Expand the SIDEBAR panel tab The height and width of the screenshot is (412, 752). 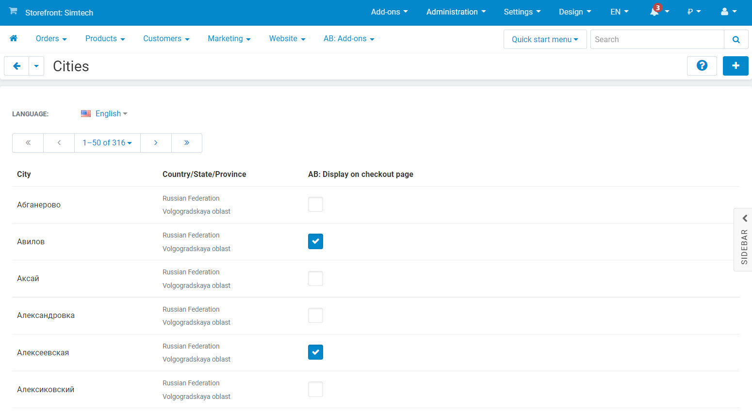[743, 240]
